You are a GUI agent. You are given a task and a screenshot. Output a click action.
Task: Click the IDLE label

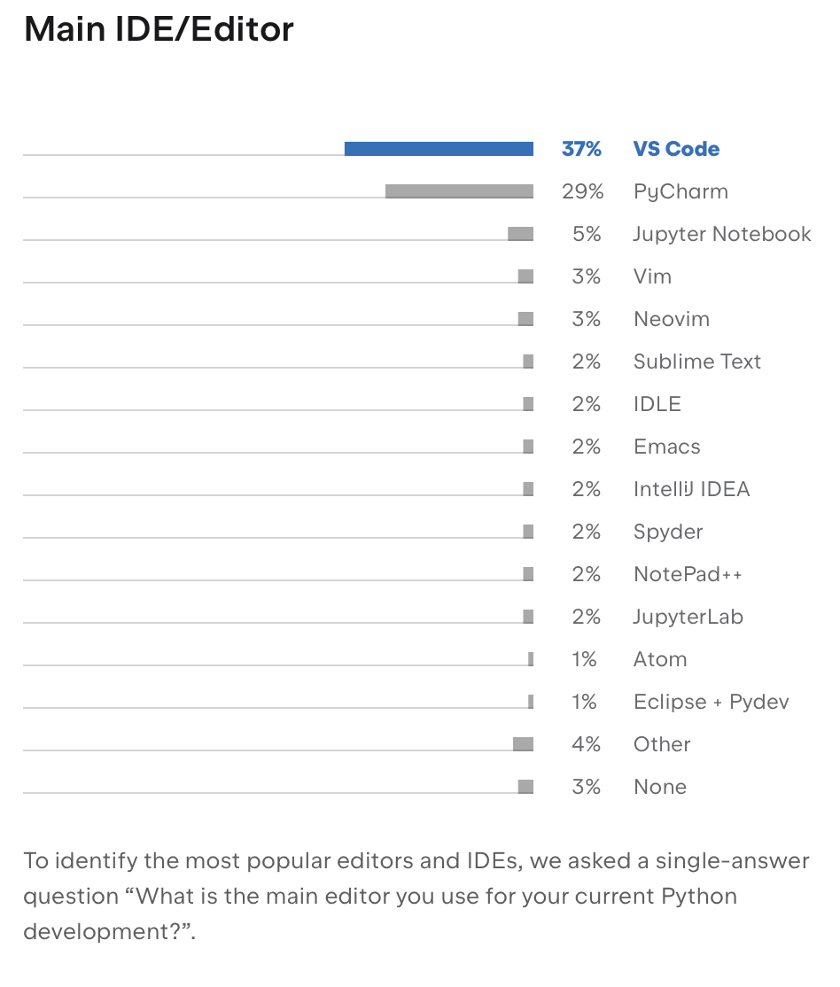point(657,404)
